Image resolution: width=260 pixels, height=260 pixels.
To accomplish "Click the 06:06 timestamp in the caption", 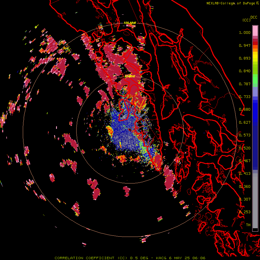I will [199, 258].
